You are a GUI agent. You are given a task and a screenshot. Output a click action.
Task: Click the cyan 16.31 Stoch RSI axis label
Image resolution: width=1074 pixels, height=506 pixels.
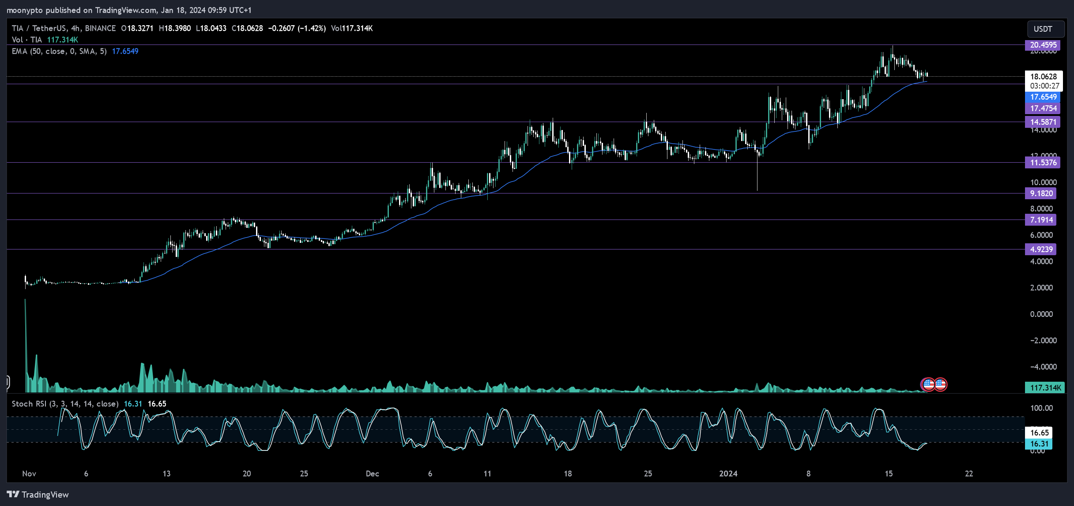click(1039, 444)
